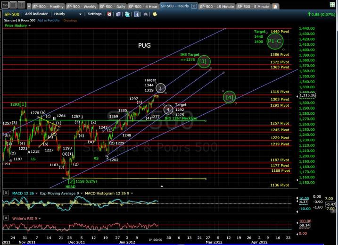Switch to the SP-500 - 15 Minute tab
Image resolution: width=338 pixels, height=245 pixels.
(x=217, y=7)
